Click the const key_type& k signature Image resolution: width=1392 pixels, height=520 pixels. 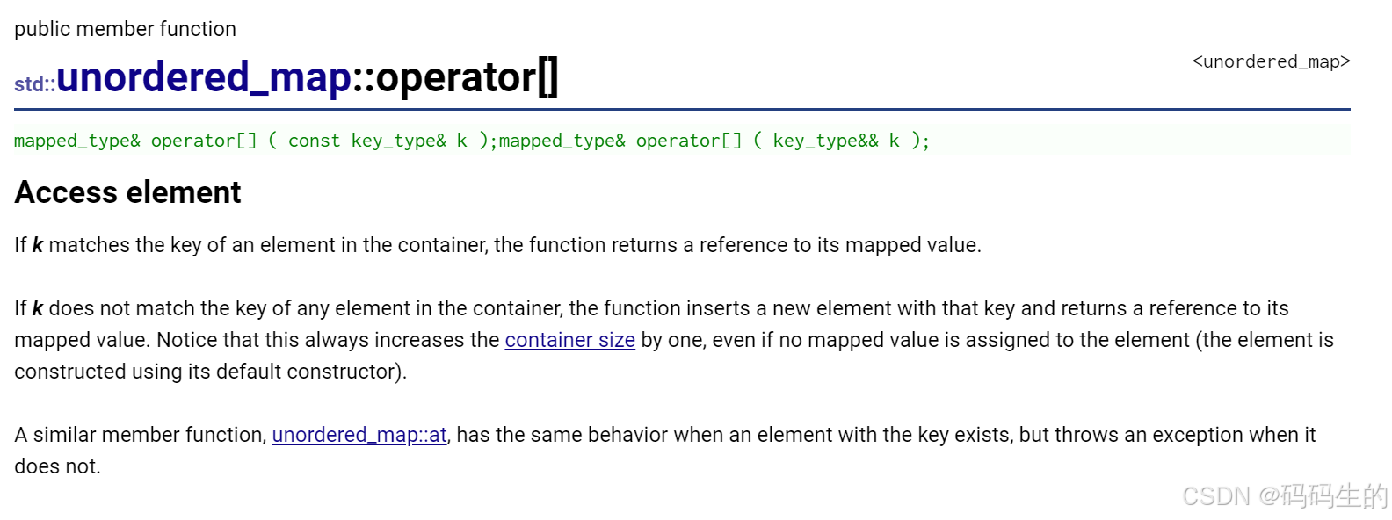pos(377,141)
